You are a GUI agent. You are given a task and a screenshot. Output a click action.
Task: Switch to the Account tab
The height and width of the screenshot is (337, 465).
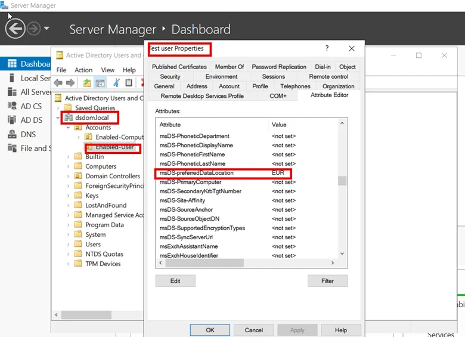point(229,86)
